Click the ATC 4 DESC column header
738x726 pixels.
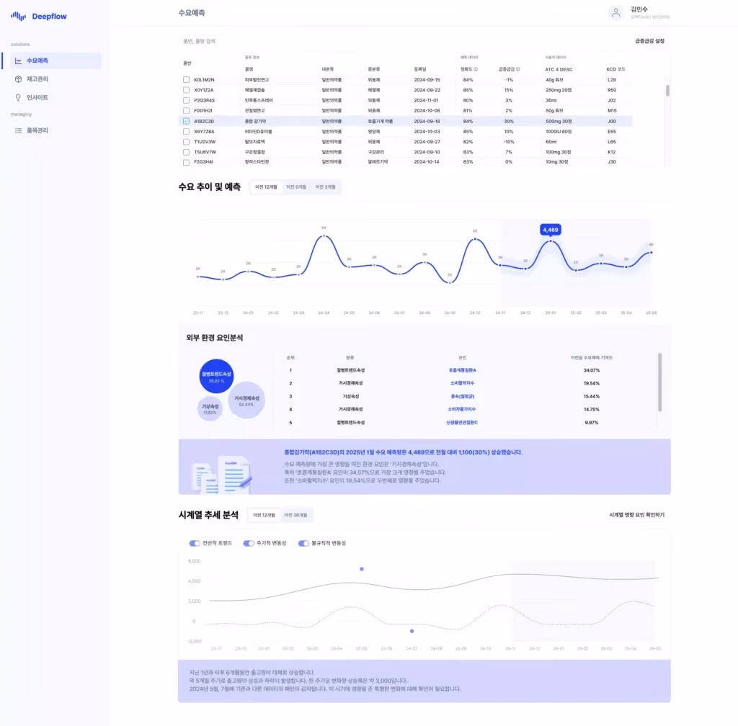click(x=559, y=70)
